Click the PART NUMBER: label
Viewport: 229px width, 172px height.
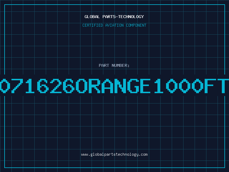(x=114, y=65)
